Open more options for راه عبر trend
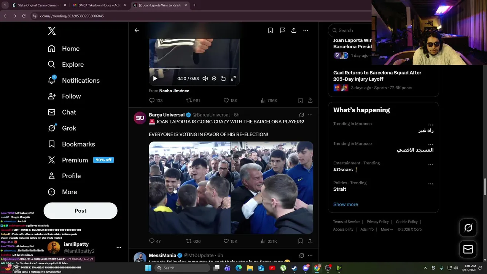This screenshot has width=487, height=274. click(430, 125)
